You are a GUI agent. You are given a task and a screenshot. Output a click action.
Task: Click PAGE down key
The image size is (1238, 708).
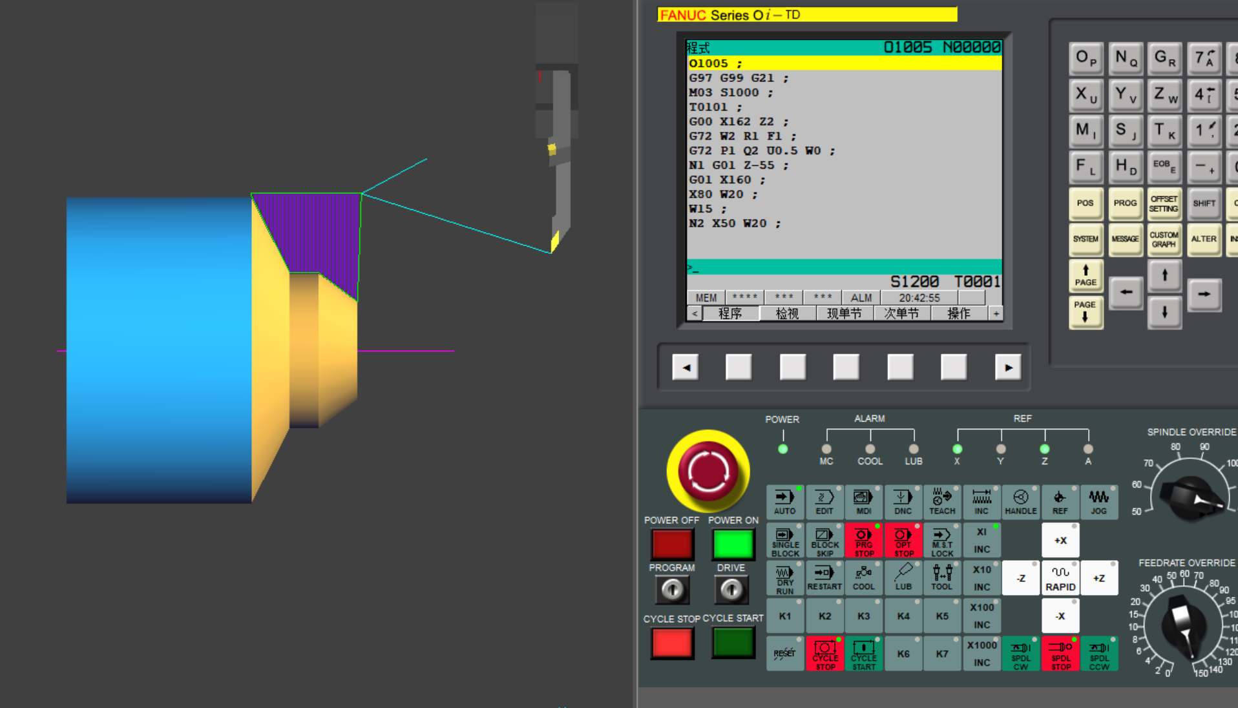click(x=1086, y=312)
